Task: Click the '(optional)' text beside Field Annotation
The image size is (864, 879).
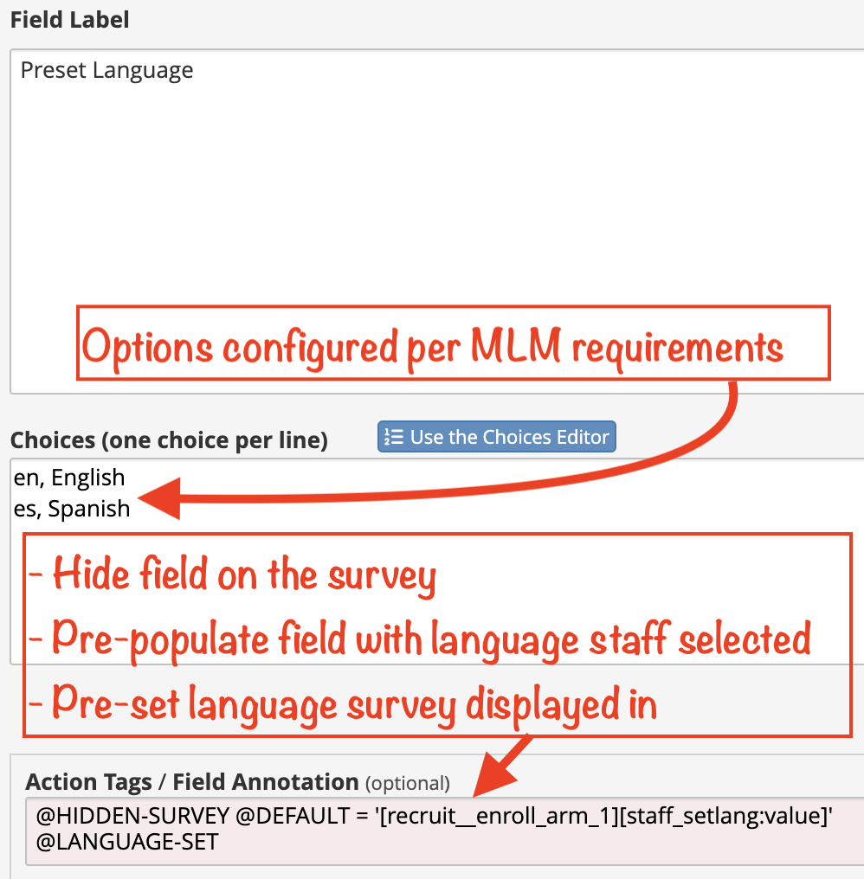Action: 408,783
